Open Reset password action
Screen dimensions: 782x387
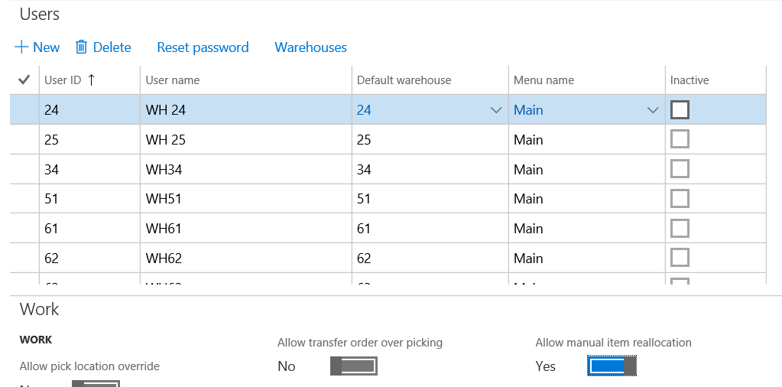(x=203, y=47)
